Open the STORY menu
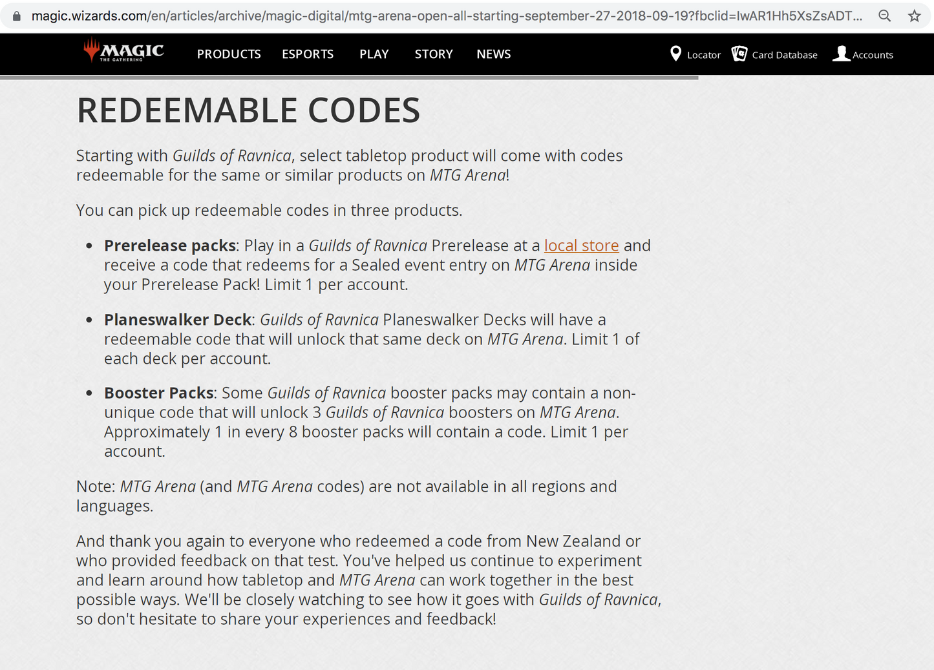Screen dimensions: 934x670 point(434,54)
